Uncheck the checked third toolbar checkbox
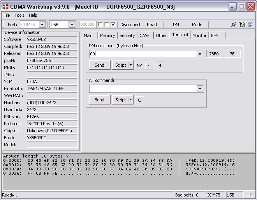Image resolution: width=257 pixels, height=200 pixels. click(113, 25)
